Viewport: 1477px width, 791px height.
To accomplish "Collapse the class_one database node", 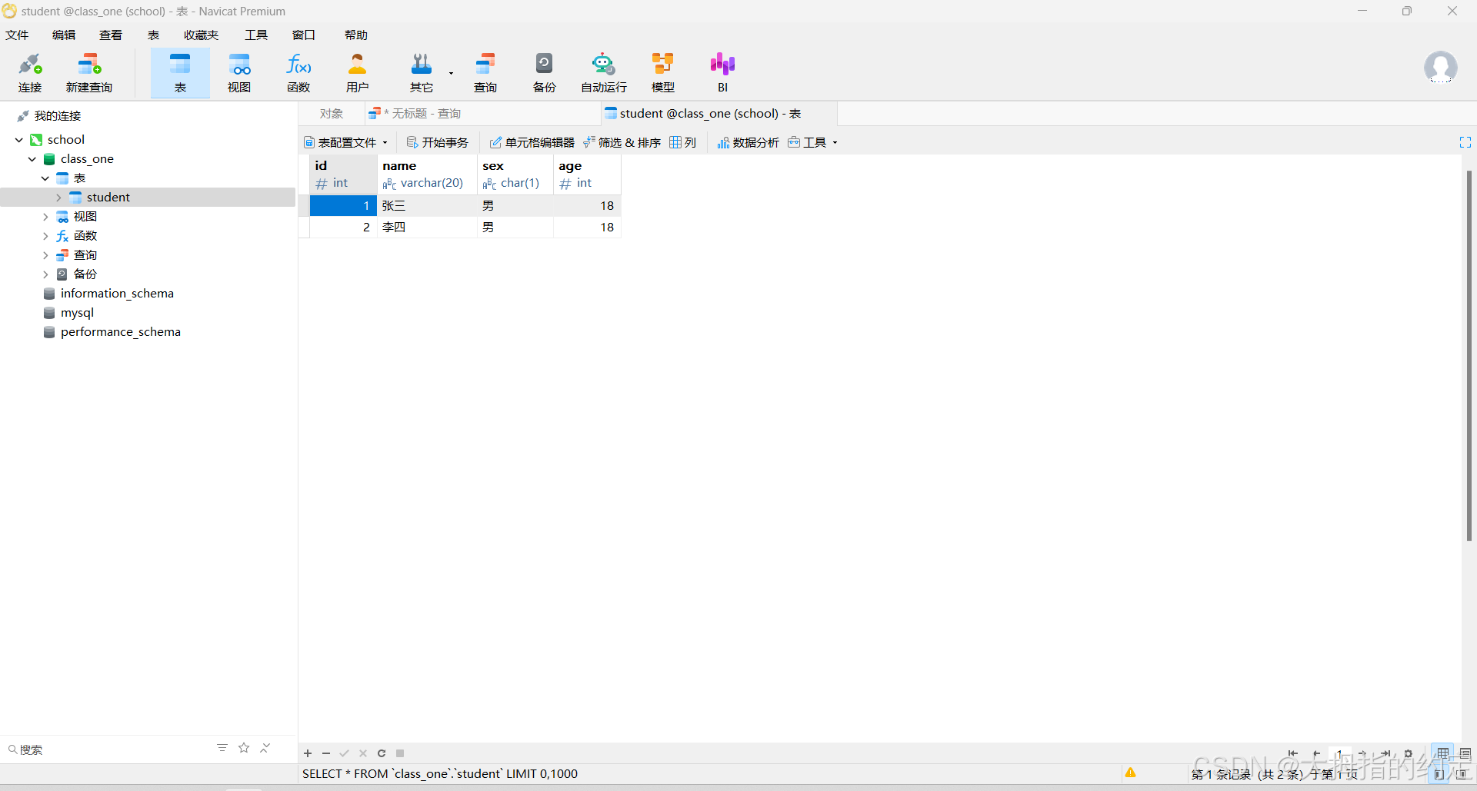I will click(x=32, y=159).
